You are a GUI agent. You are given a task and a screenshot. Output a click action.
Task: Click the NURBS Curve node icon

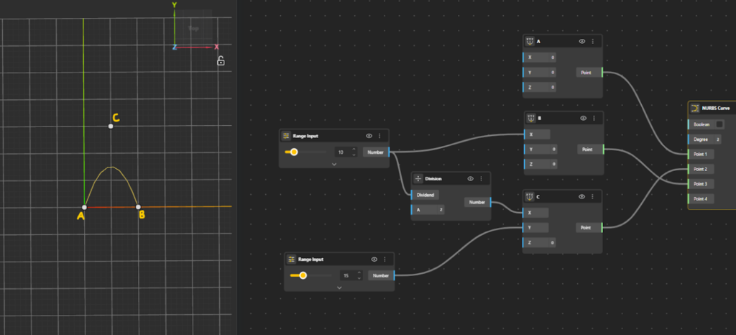coord(695,109)
